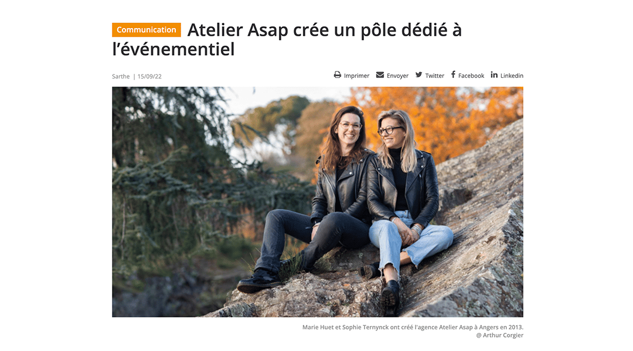The width and height of the screenshot is (633, 351).
Task: Select the Sarthe location label
Action: pos(121,77)
